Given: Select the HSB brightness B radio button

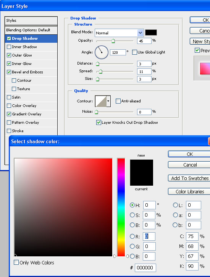Looking at the screenshot, I should point(132,225).
